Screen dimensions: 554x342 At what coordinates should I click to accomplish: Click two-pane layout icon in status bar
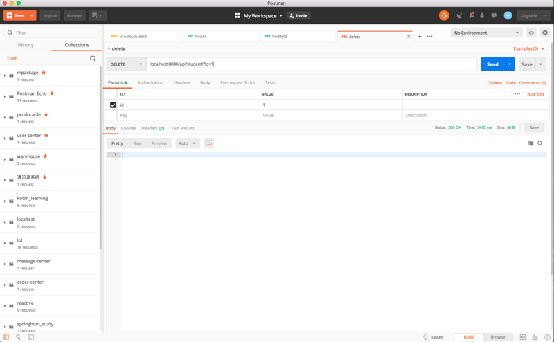[x=523, y=337]
